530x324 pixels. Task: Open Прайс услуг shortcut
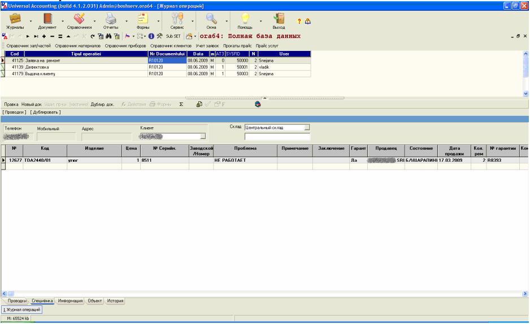coord(267,46)
